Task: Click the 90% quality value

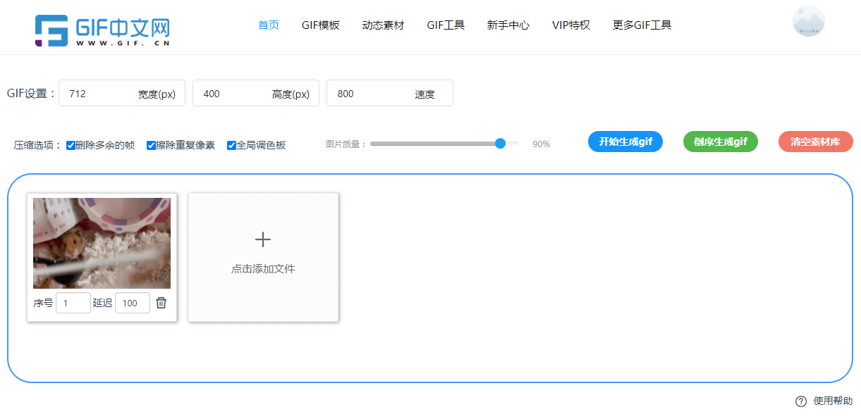Action: pyautogui.click(x=542, y=144)
